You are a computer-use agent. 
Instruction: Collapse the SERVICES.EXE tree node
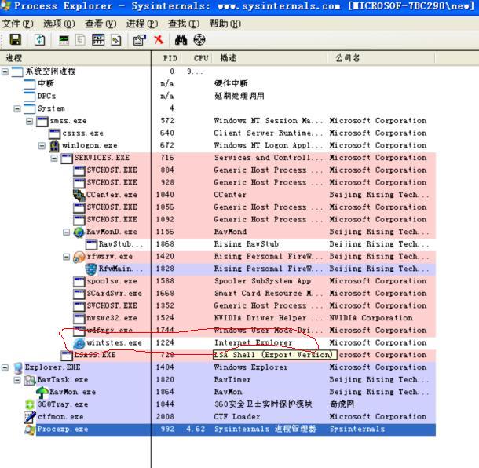click(x=54, y=158)
